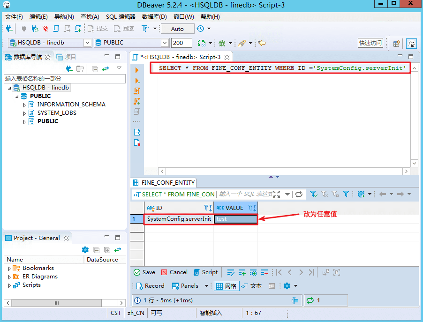Click 回滚 rollback button in toolbar
Viewport: 423px width, 322px height.
pos(124,29)
